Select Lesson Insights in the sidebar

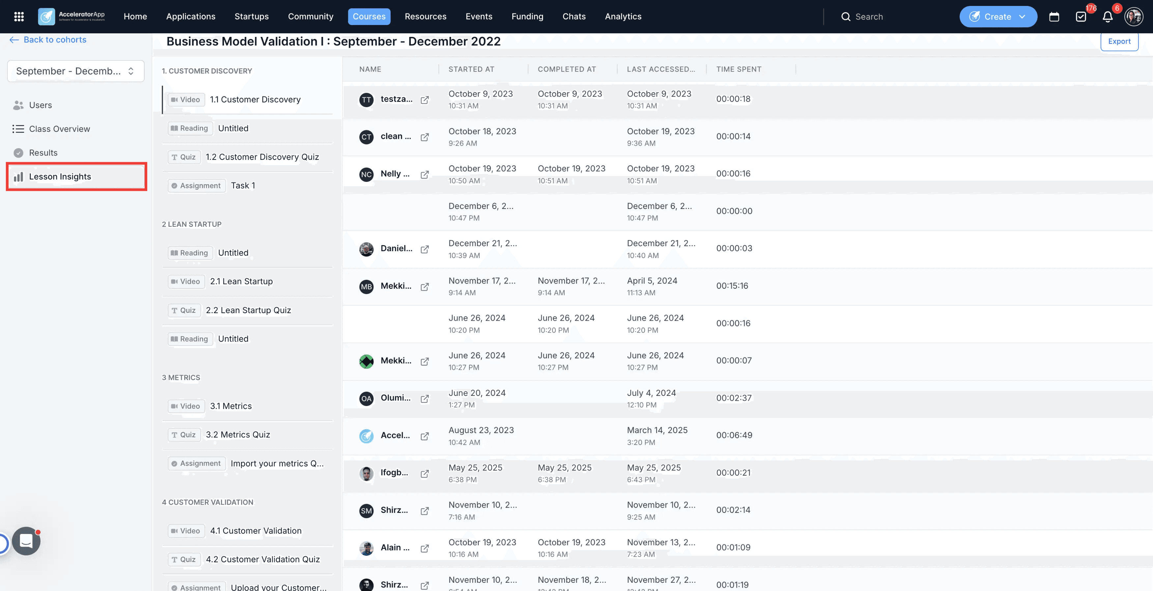tap(76, 177)
